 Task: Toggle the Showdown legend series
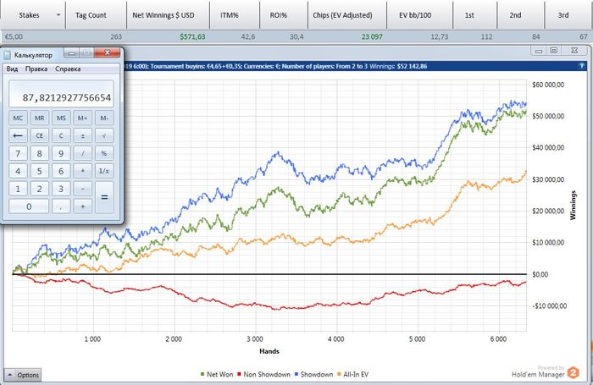coord(313,374)
